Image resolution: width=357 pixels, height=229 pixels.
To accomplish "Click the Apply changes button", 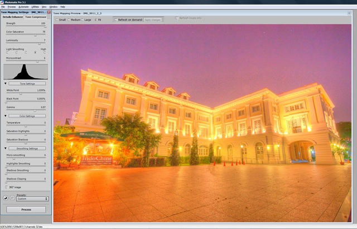I will 152,20.
